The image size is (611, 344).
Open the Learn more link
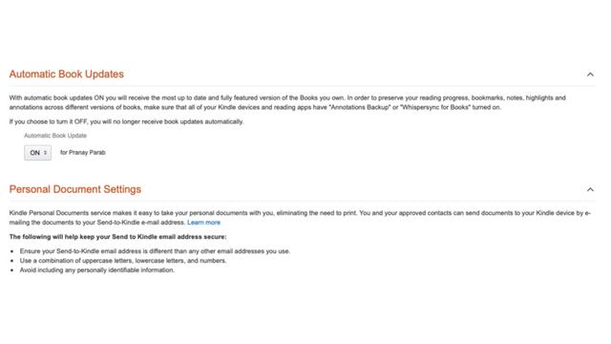203,223
